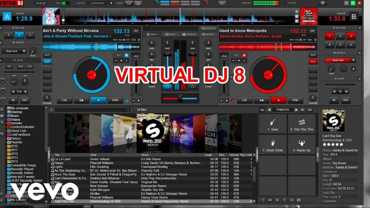Trigger the Hands Up sample pad
The width and height of the screenshot is (370, 208).
click(302, 144)
